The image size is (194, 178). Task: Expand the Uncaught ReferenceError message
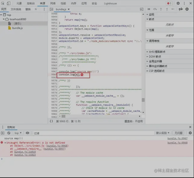point(5,143)
